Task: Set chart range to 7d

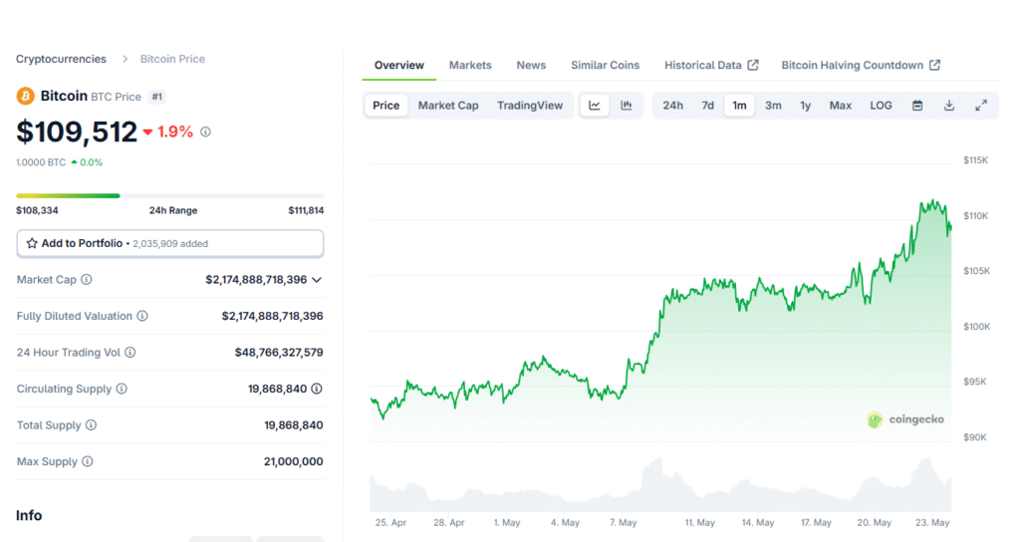Action: [x=708, y=106]
